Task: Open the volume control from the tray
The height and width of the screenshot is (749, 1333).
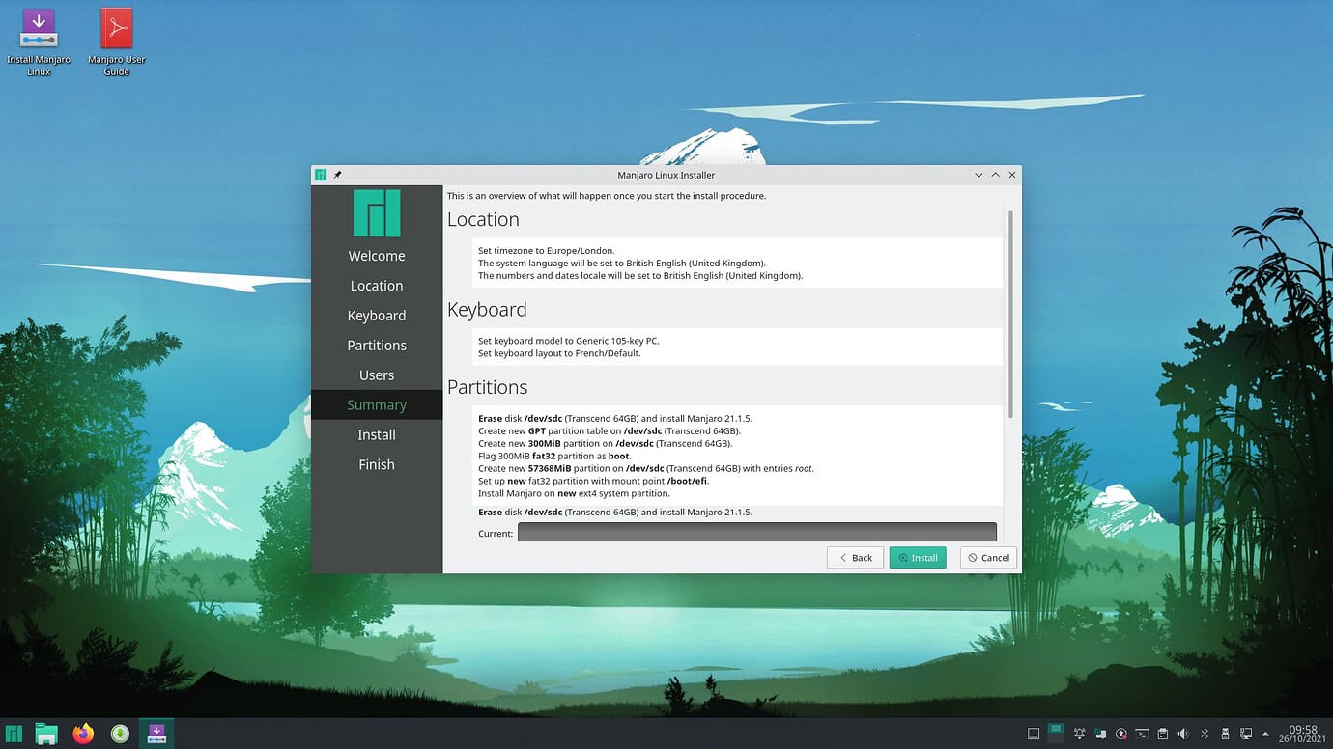Action: click(1181, 734)
